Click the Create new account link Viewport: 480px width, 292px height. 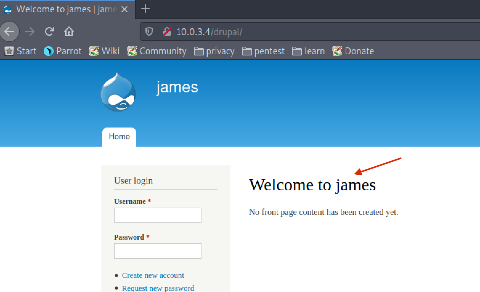pos(153,275)
